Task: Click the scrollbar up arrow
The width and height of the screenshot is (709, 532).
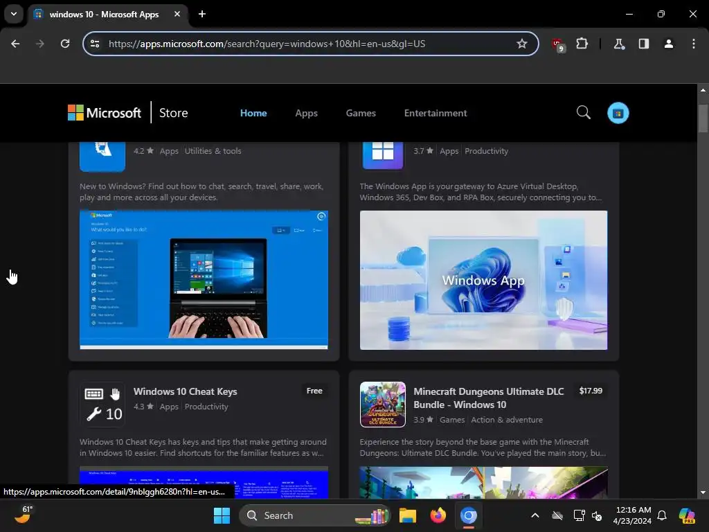Action: (x=703, y=90)
